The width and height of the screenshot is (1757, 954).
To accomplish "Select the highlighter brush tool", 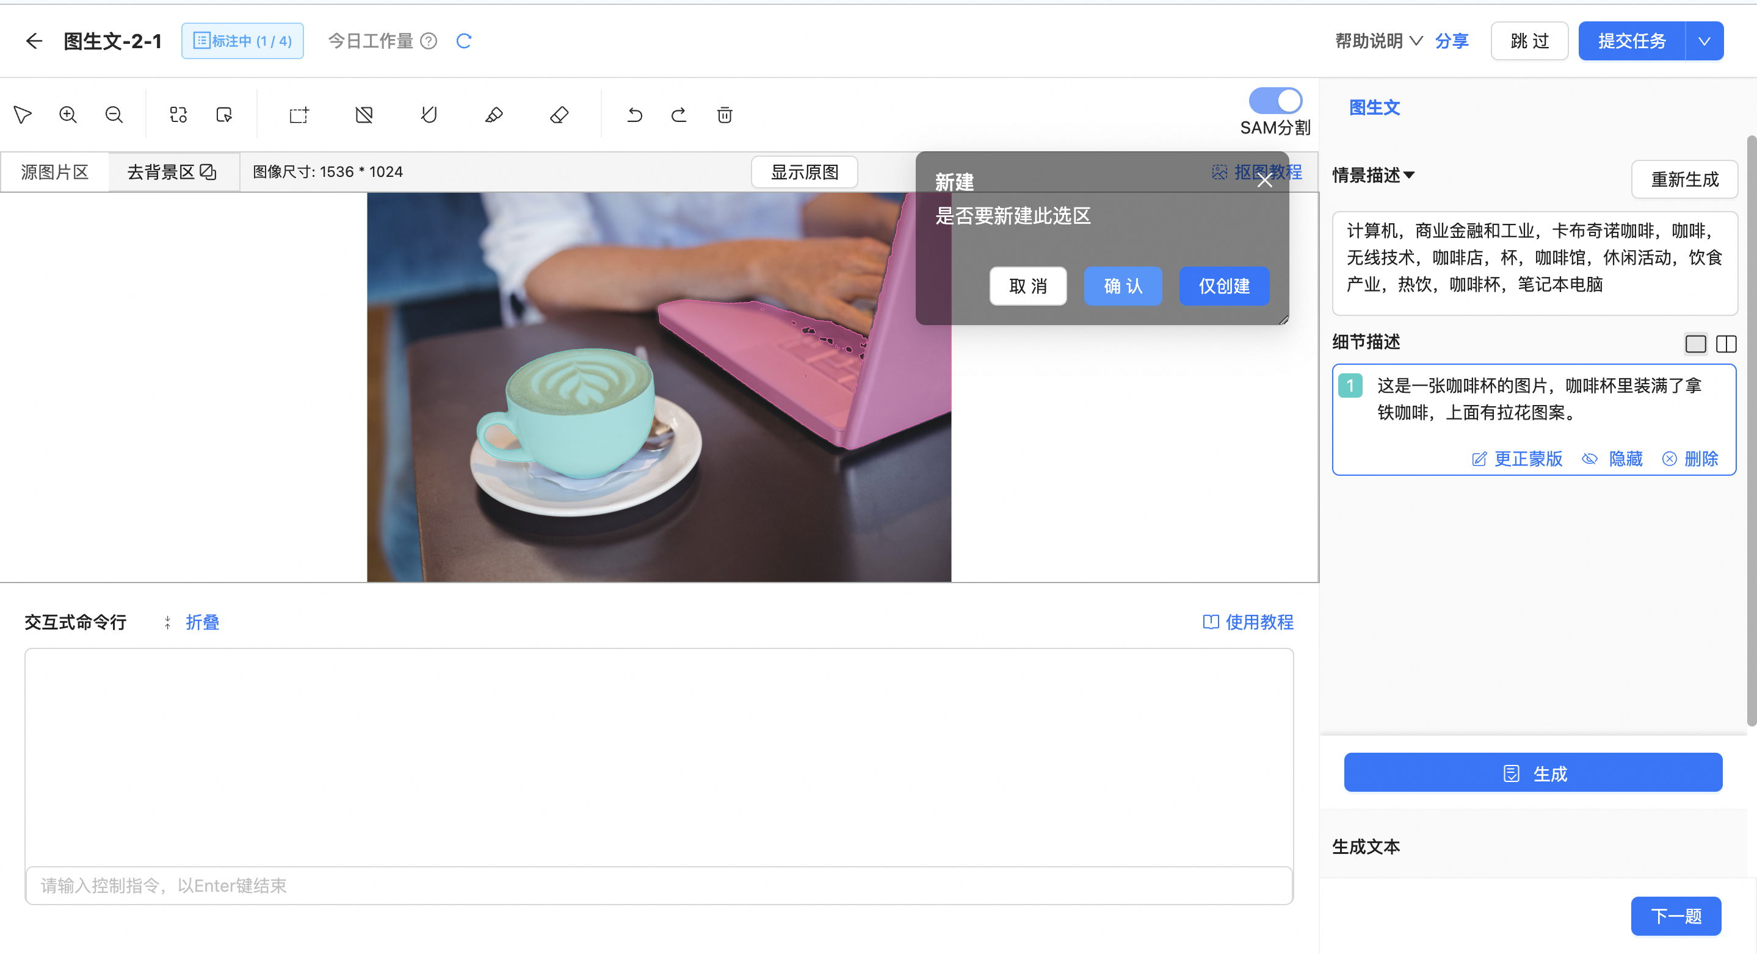I will point(494,115).
